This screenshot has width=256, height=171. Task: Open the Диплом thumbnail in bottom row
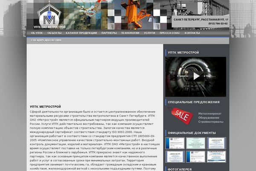(175, 157)
